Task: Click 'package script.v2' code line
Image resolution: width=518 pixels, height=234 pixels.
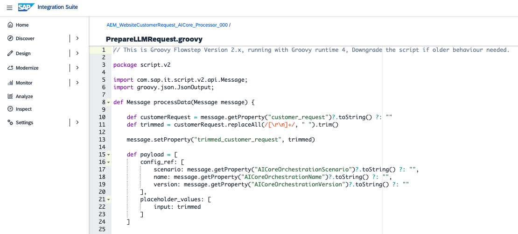Action: 142,65
